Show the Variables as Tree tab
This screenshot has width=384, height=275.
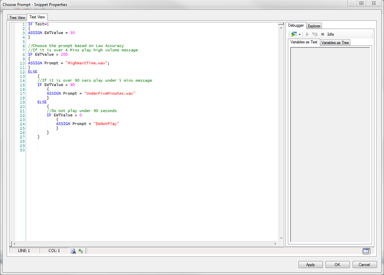click(335, 42)
